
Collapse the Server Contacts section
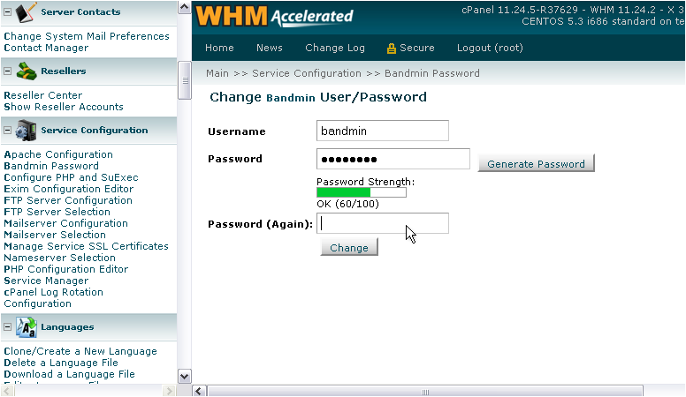(x=7, y=11)
